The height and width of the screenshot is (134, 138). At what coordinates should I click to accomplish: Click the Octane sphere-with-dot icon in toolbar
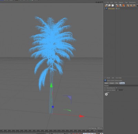[x=109, y=5]
